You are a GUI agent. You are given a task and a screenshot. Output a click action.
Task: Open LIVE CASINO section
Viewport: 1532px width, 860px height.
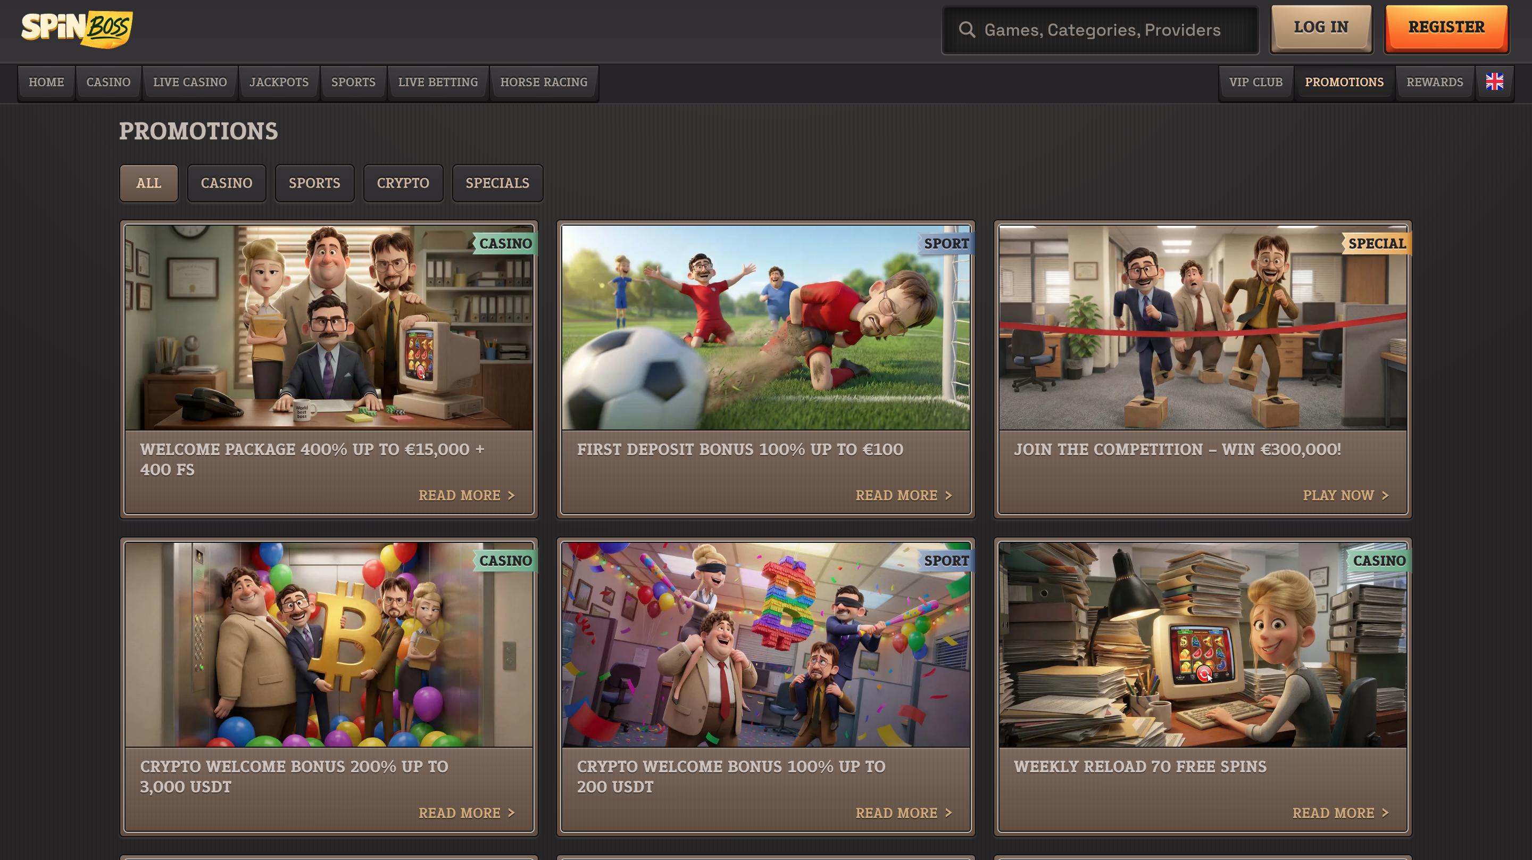190,82
